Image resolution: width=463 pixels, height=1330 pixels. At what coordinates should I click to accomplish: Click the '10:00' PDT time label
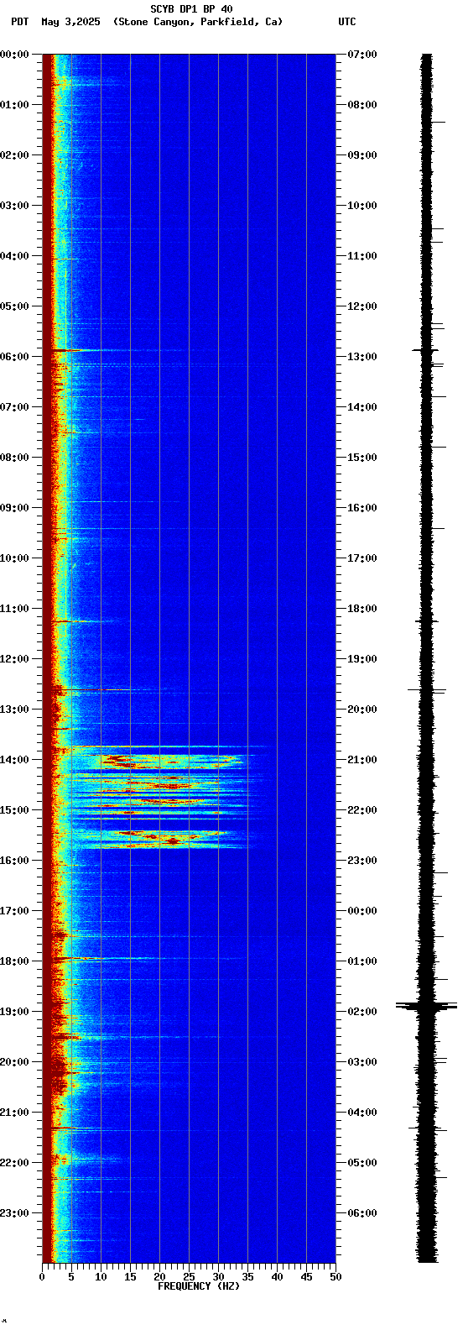pyautogui.click(x=13, y=558)
